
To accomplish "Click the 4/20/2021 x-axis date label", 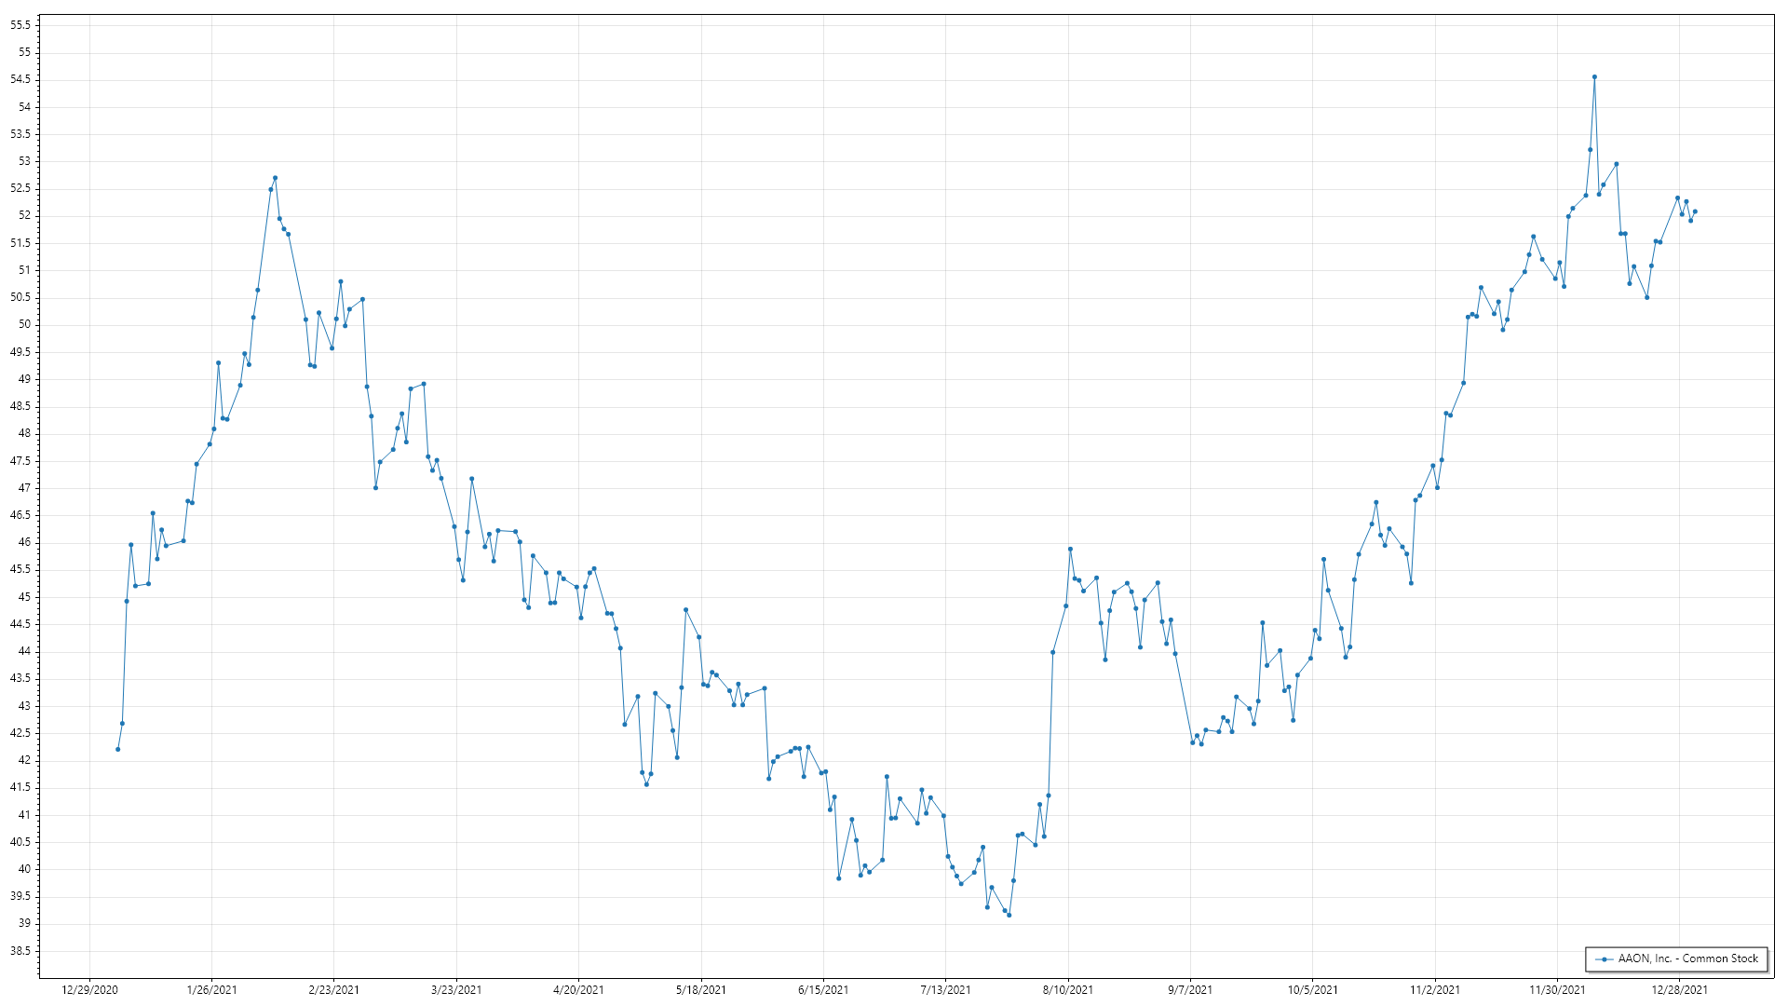I will pos(578,989).
